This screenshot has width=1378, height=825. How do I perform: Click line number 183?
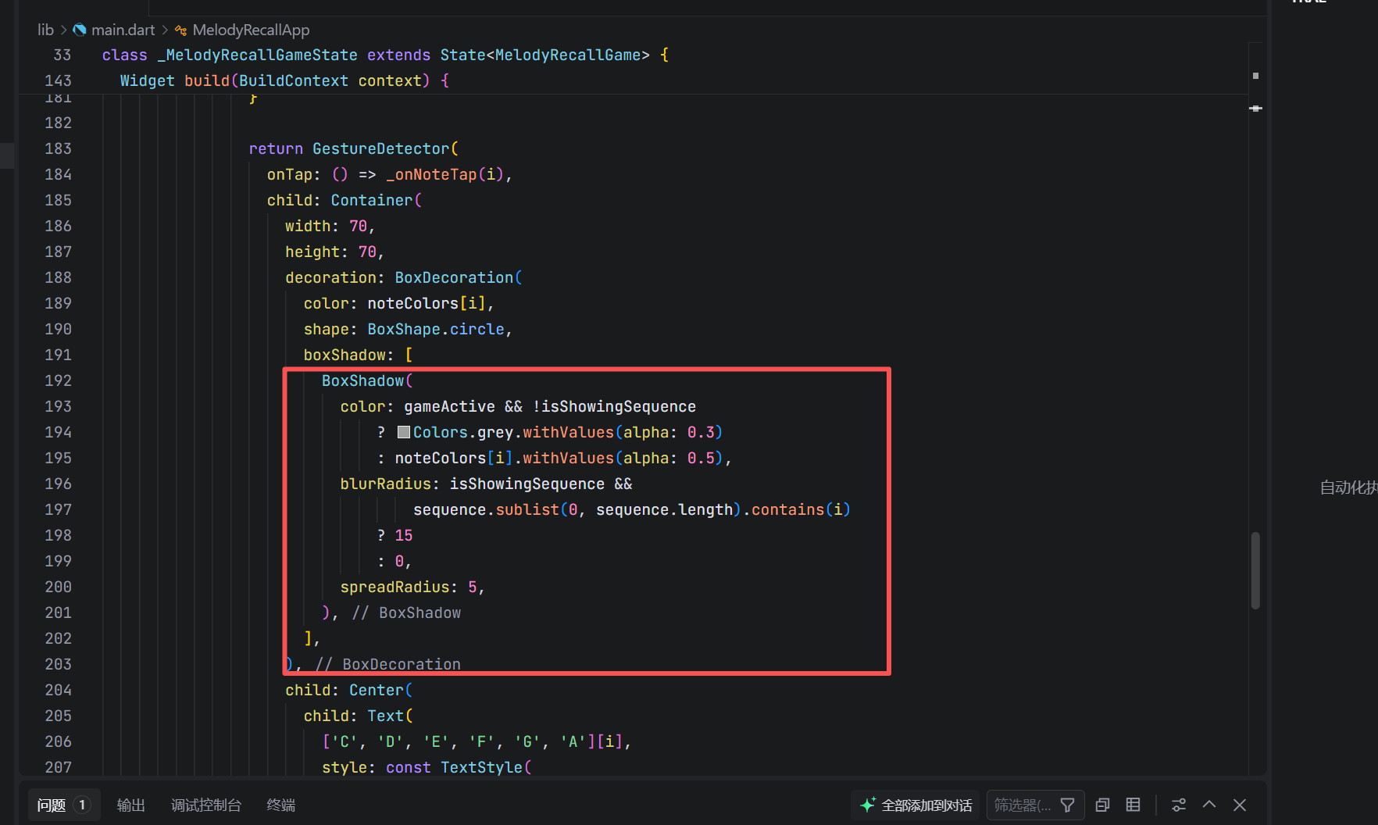pos(58,148)
